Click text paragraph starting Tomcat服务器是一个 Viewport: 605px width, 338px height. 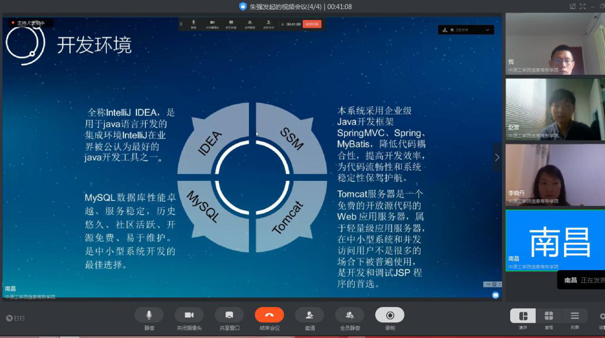pos(380,239)
